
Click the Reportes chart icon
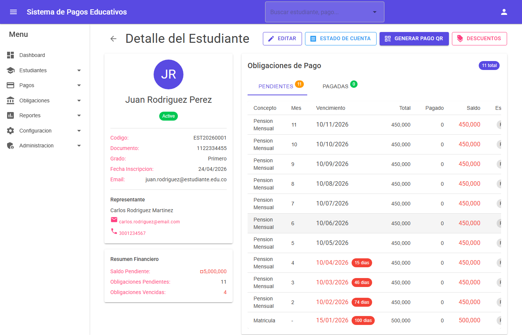(x=10, y=115)
